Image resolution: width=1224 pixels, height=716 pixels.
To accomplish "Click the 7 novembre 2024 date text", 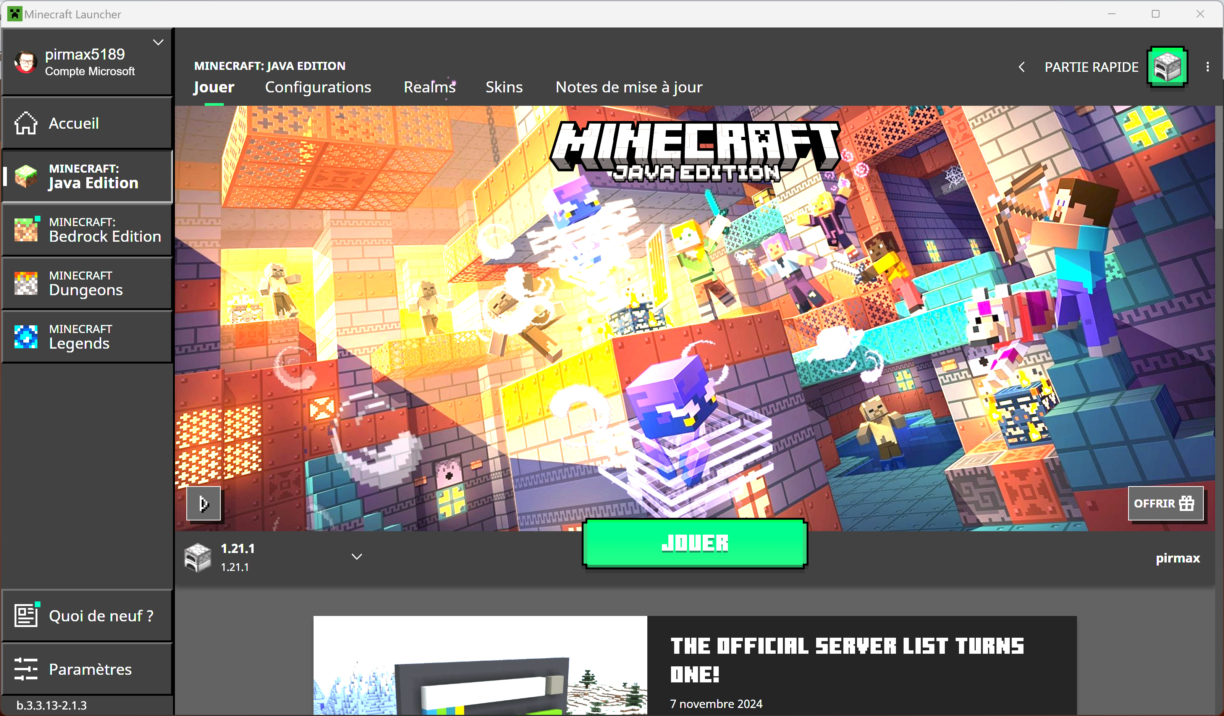I will pos(716,704).
